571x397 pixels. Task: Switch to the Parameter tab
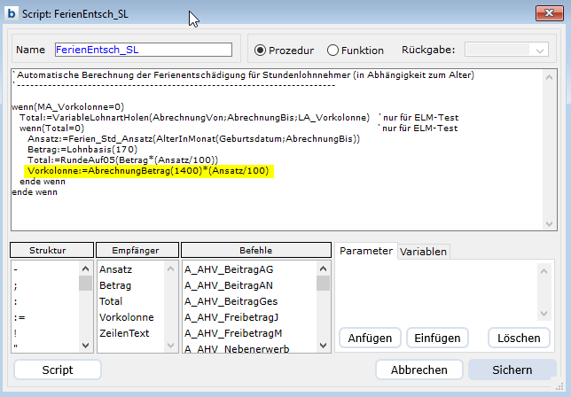365,251
